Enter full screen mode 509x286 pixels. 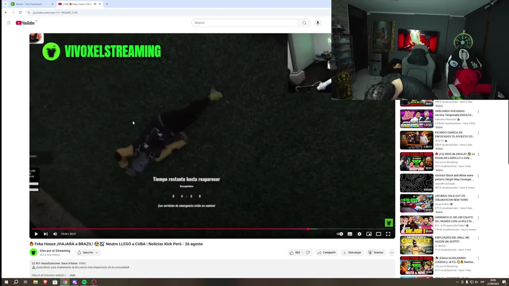tap(388, 234)
